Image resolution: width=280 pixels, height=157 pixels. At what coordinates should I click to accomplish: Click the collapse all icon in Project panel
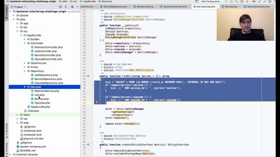[x=66, y=7]
